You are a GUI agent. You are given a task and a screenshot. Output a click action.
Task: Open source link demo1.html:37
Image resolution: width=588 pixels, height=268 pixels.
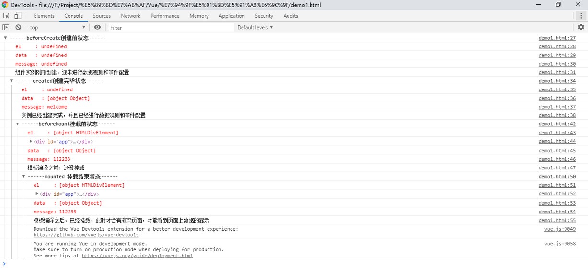pos(557,107)
